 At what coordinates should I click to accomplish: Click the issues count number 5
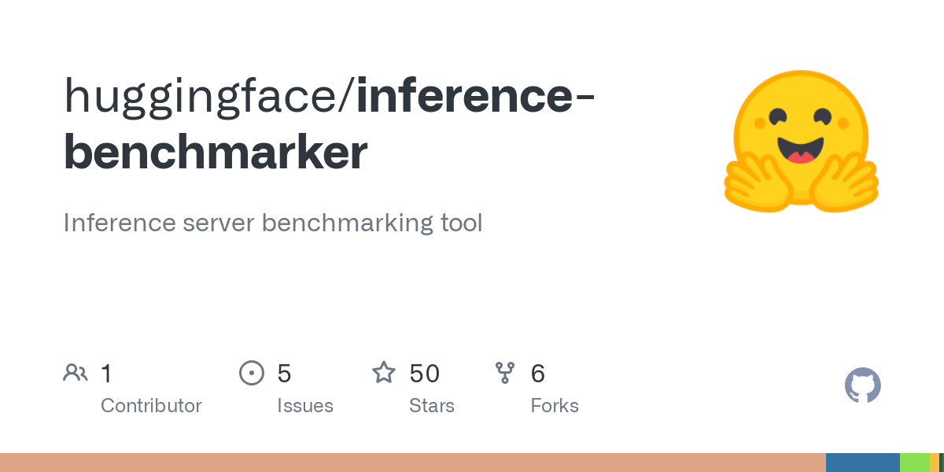[x=284, y=373]
